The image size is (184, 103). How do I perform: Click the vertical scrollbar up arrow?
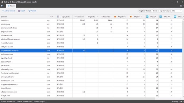click(x=183, y=20)
